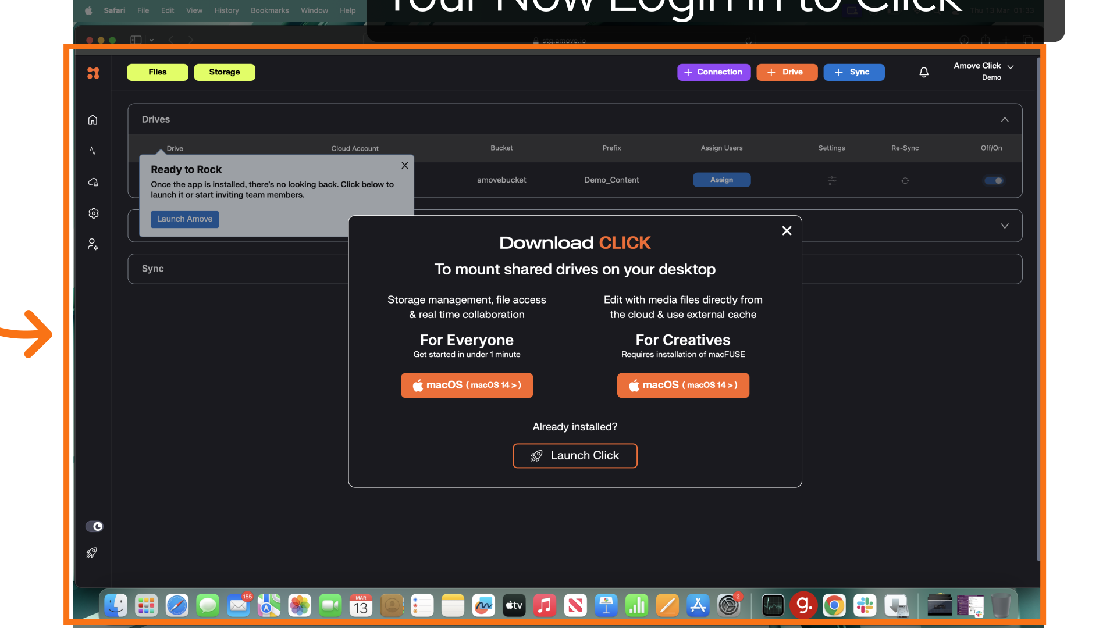Screen dimensions: 1117x628
Task: Download macOS version For Everyone
Action: pyautogui.click(x=467, y=386)
